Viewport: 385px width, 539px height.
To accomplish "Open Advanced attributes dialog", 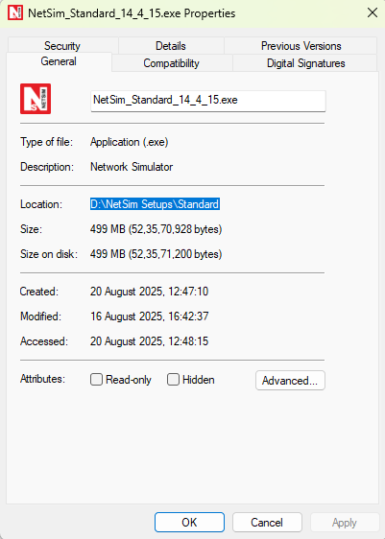I will pyautogui.click(x=290, y=380).
